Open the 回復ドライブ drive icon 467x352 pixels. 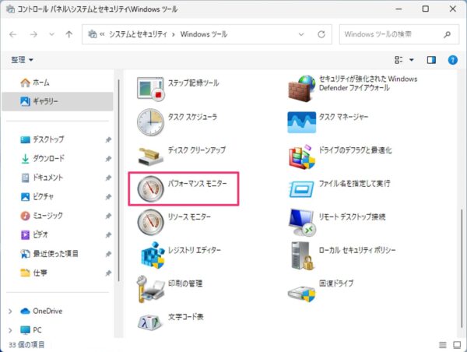pyautogui.click(x=301, y=293)
